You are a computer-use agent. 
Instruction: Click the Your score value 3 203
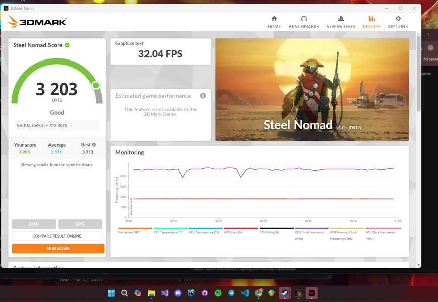point(25,152)
